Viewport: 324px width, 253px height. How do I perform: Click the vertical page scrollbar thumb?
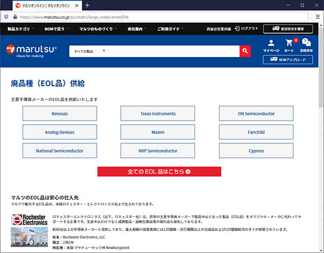pyautogui.click(x=321, y=67)
